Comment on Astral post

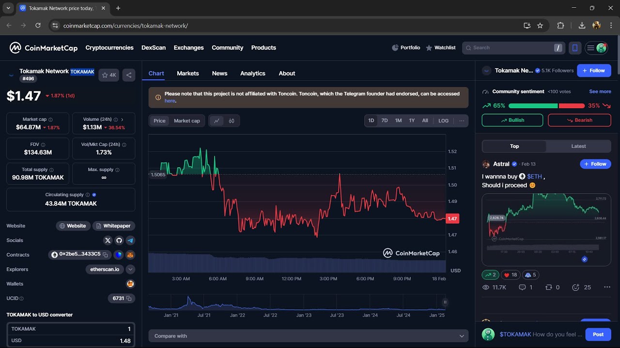point(526,287)
